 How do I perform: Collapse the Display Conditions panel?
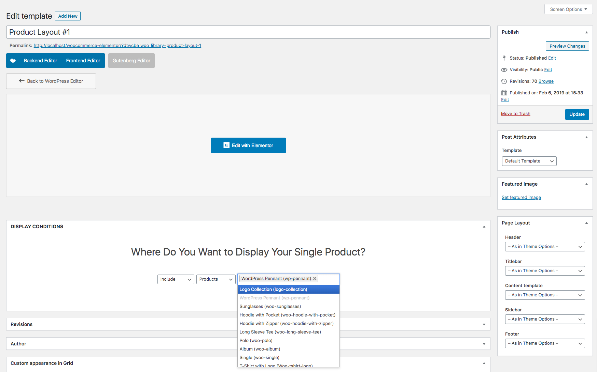(484, 227)
